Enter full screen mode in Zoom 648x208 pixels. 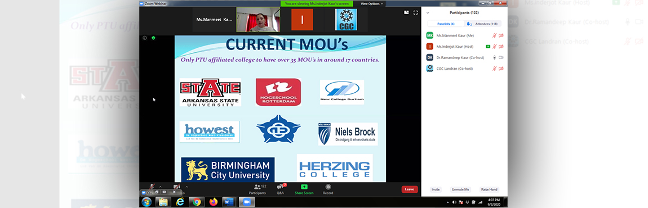tap(415, 13)
